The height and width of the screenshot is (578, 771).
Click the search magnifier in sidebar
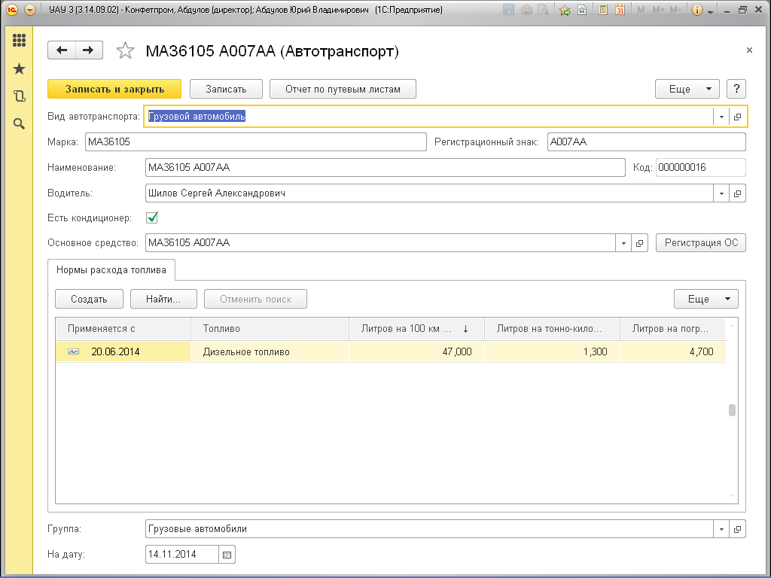pyautogui.click(x=20, y=123)
